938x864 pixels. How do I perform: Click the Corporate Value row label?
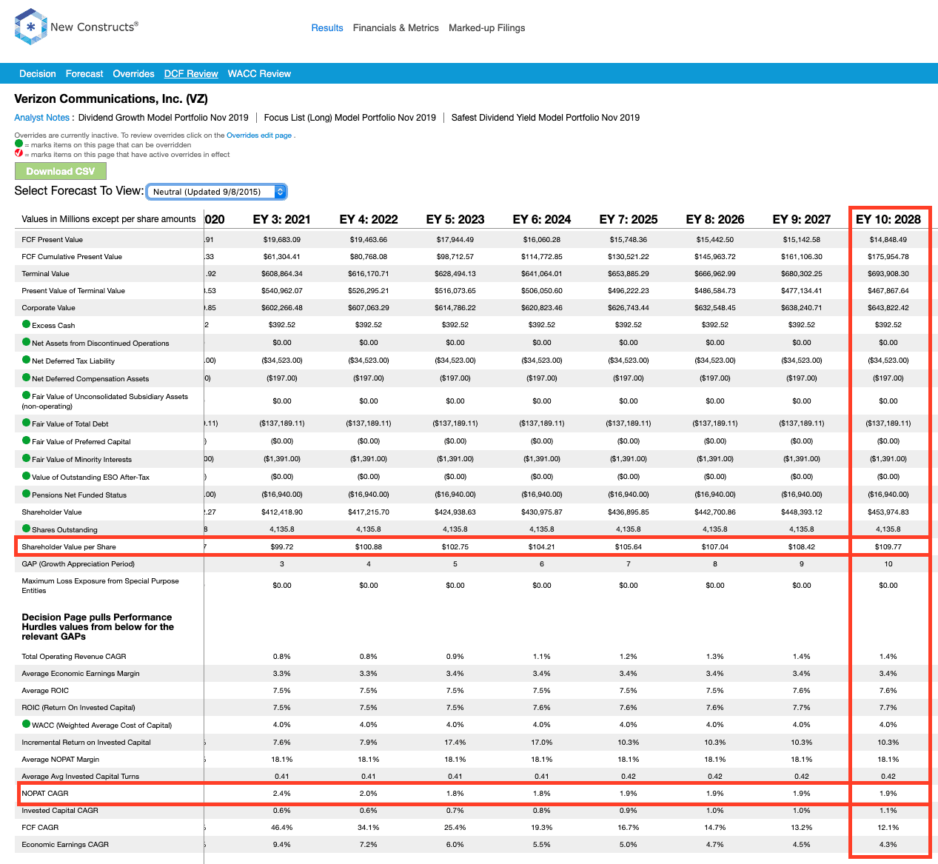click(49, 308)
